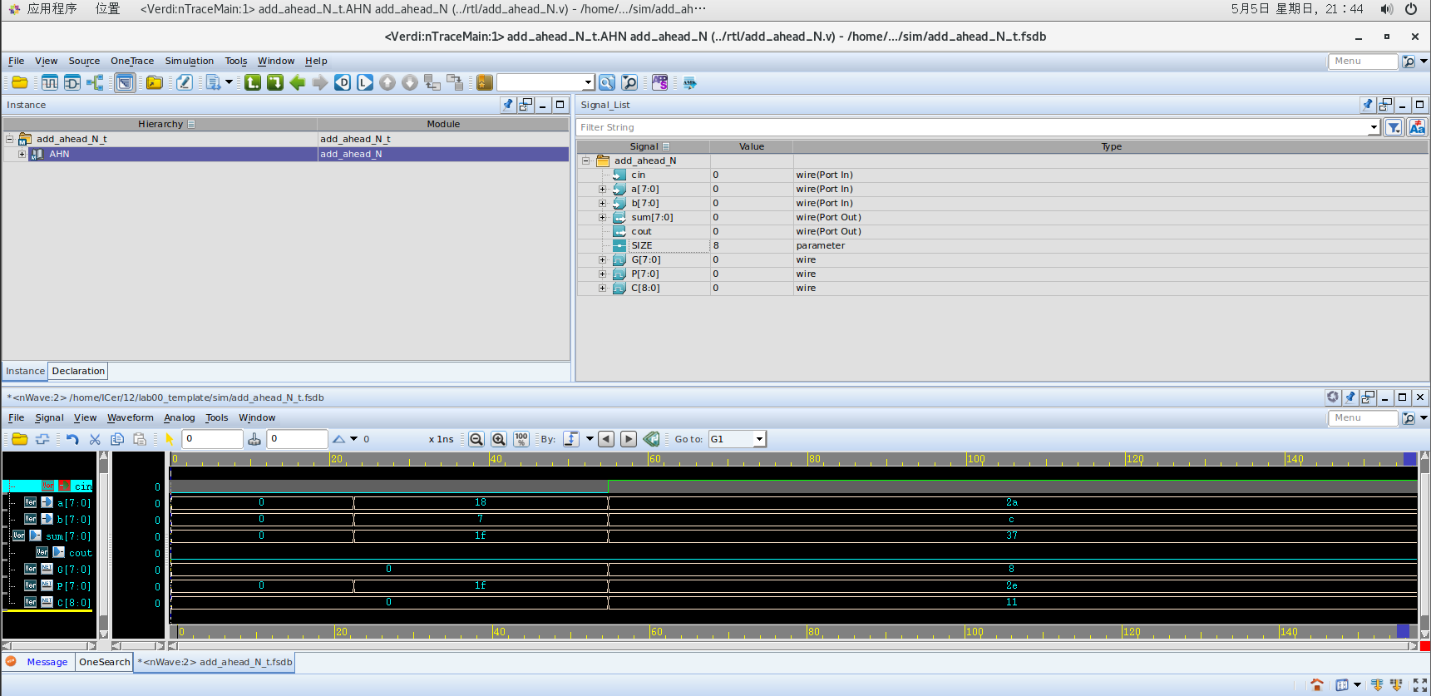Expand the C[8:0] wire in Signal_List
Image resolution: width=1431 pixels, height=696 pixels.
pyautogui.click(x=603, y=288)
